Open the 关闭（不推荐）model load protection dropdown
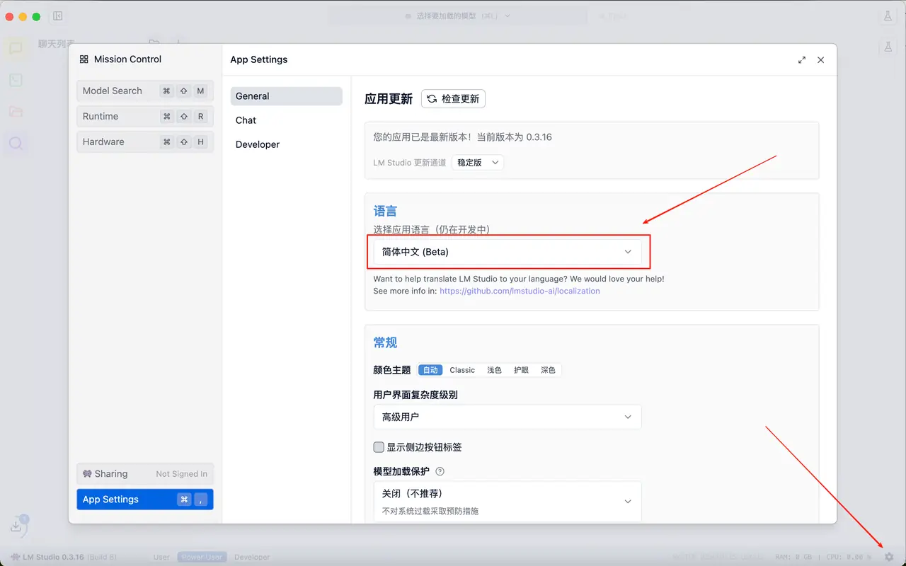Screen dimensions: 906x566 (x=508, y=501)
